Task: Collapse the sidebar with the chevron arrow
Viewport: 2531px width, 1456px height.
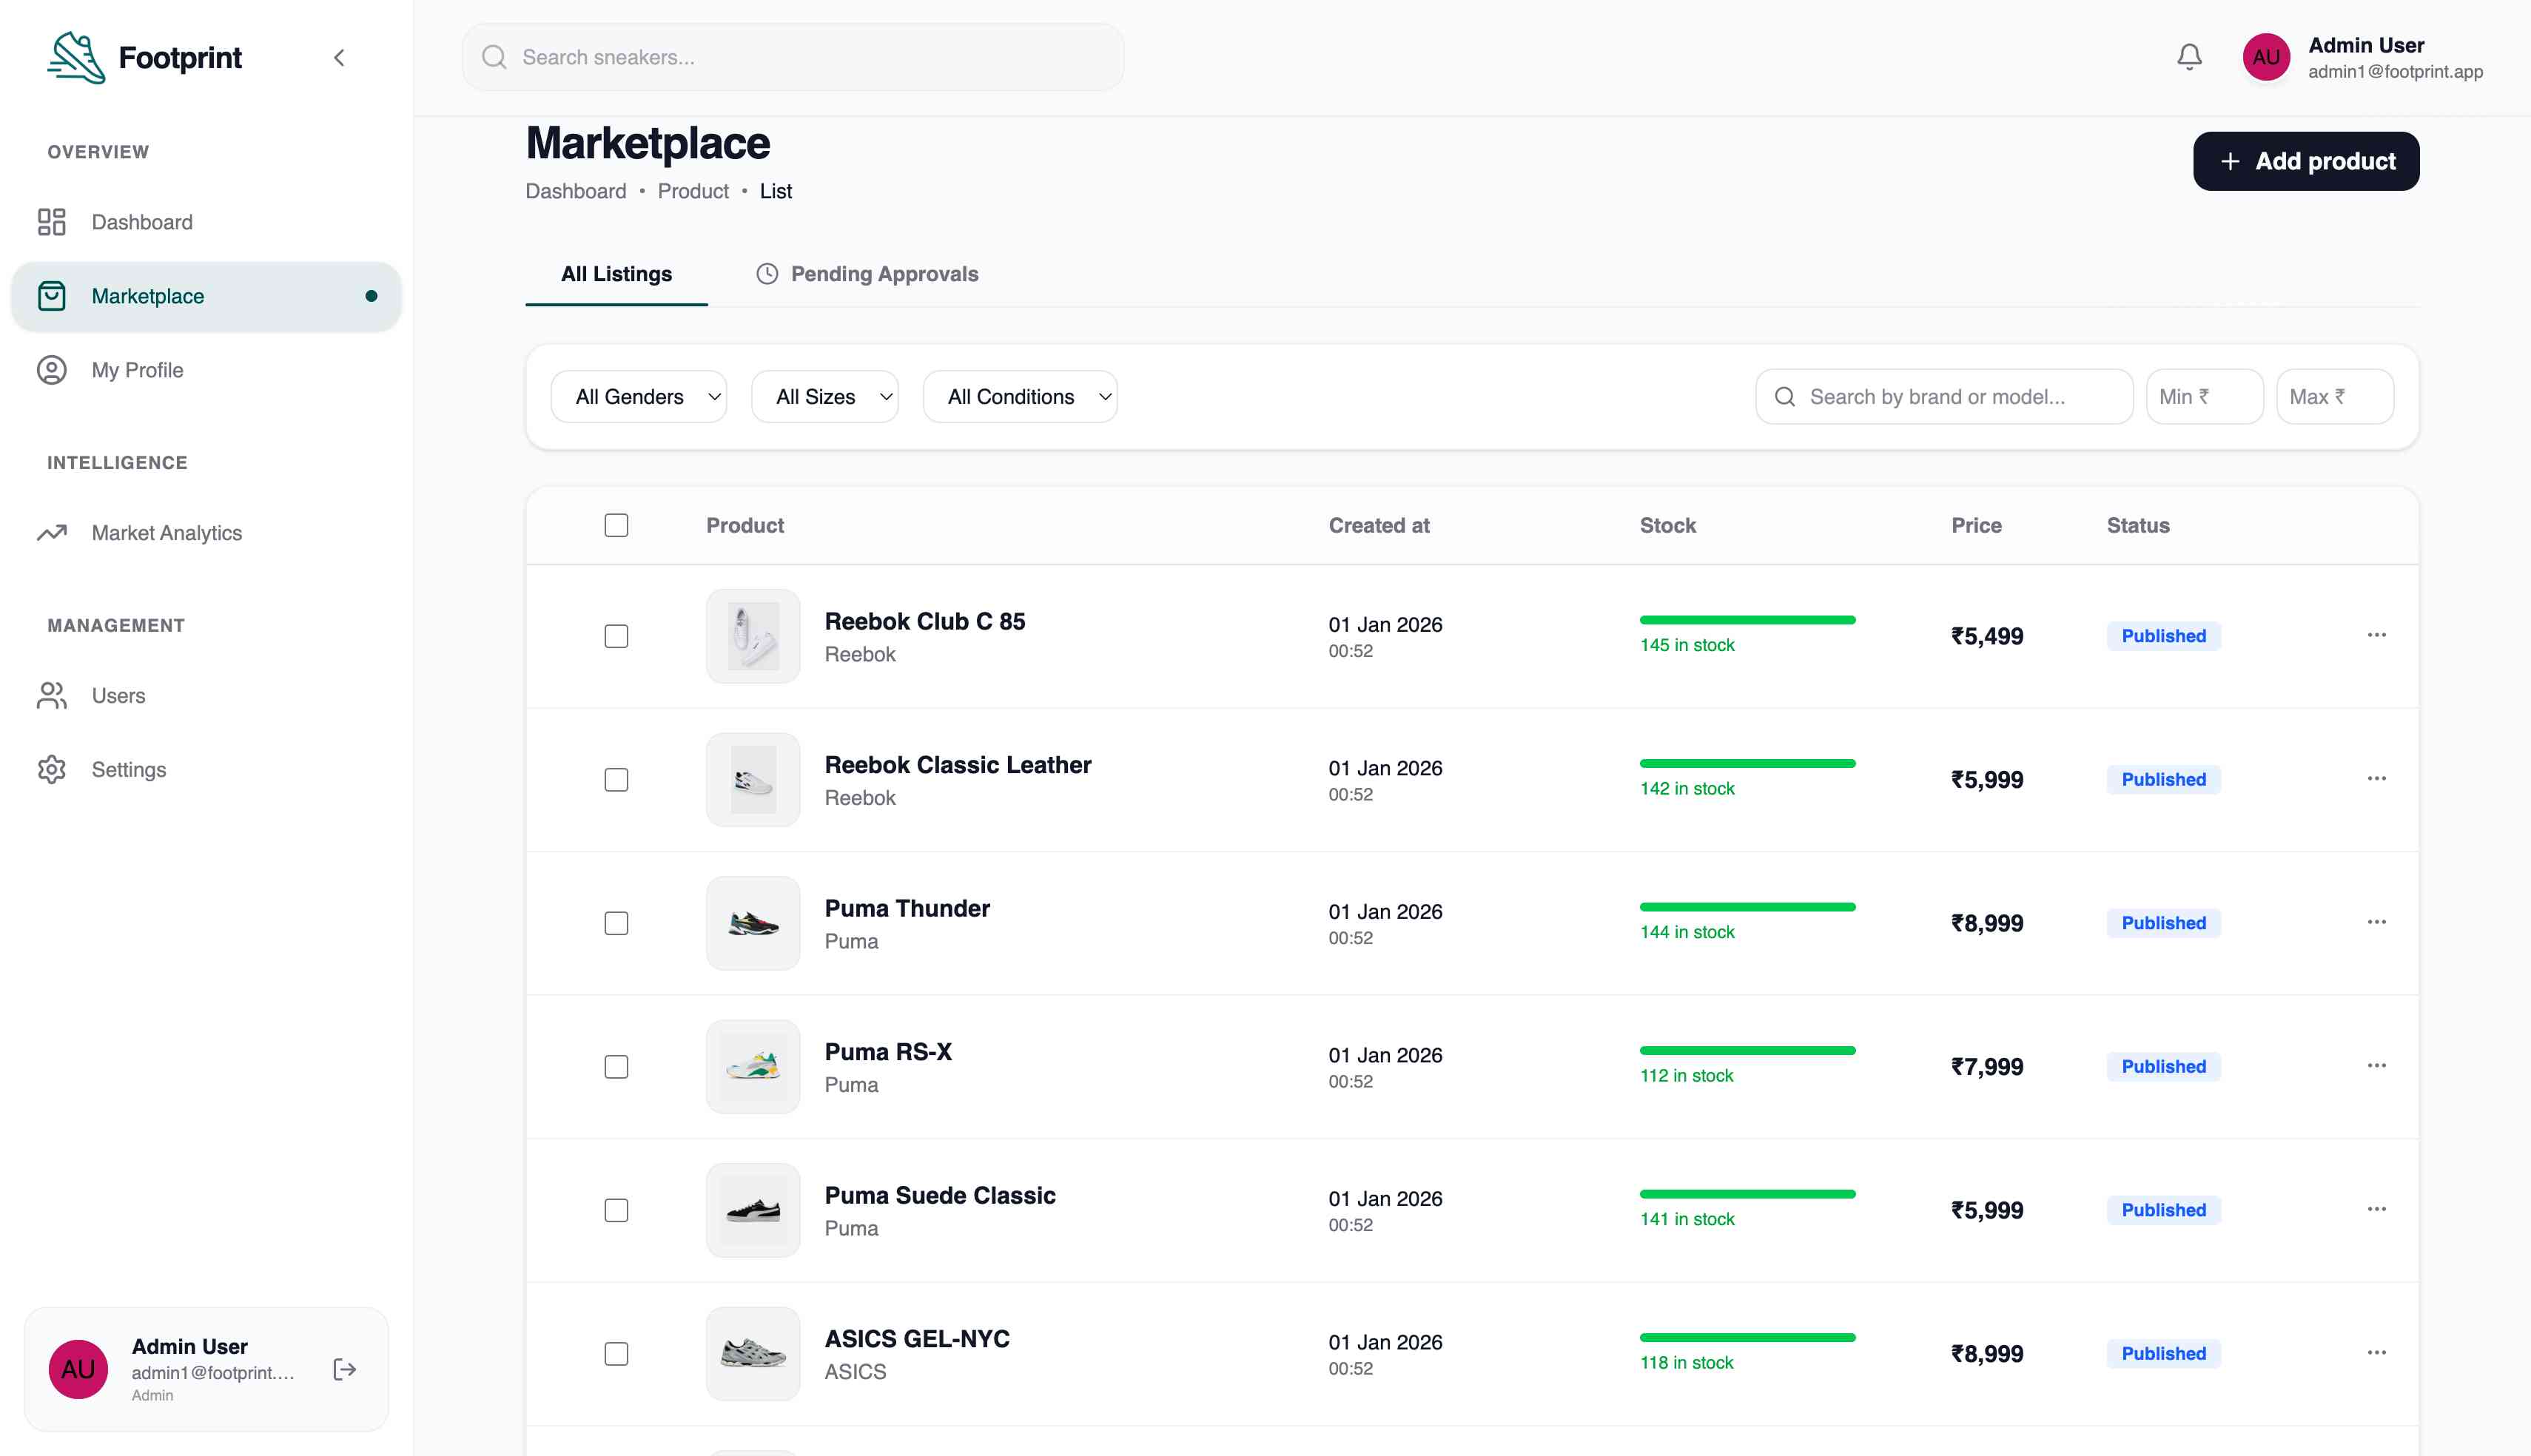Action: click(x=339, y=58)
